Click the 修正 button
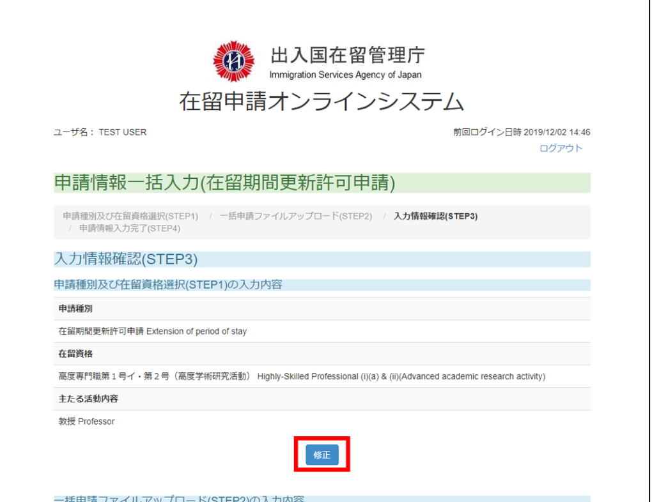 point(322,455)
